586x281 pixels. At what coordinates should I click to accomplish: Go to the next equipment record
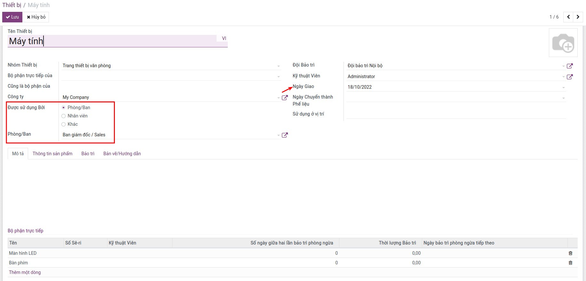(578, 17)
